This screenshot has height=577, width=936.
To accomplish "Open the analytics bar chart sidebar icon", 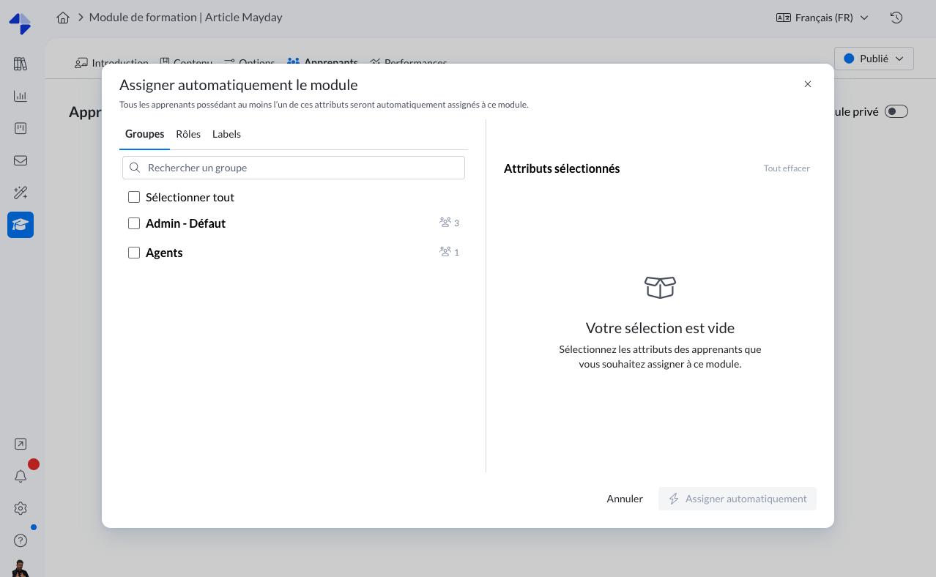I will (x=21, y=96).
